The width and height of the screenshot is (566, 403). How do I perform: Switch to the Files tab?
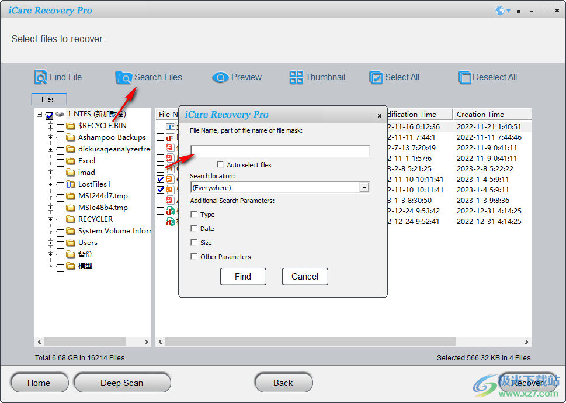(x=48, y=99)
